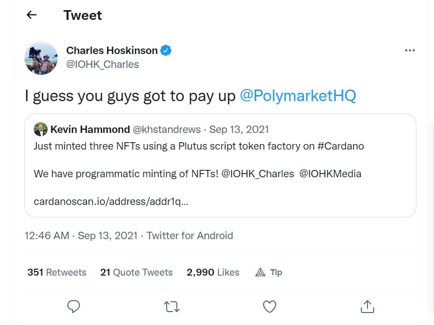Like the tweet with the heart icon
The width and height of the screenshot is (434, 325).
tap(269, 306)
